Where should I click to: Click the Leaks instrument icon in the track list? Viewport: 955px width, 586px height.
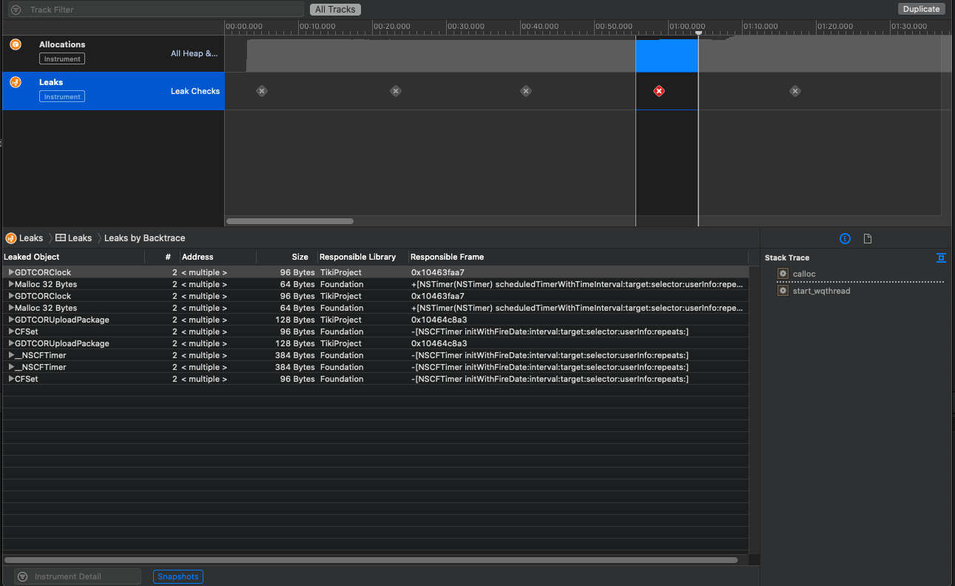click(x=15, y=82)
